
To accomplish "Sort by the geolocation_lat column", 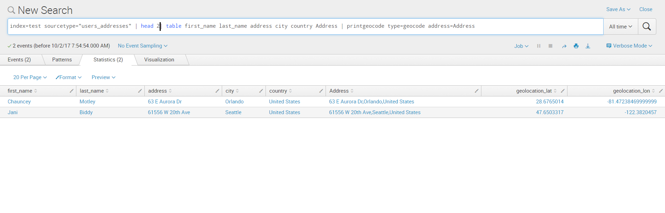I will pos(534,91).
